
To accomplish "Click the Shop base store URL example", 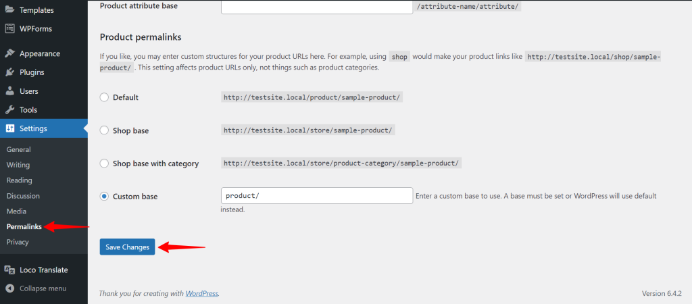I will coord(307,130).
